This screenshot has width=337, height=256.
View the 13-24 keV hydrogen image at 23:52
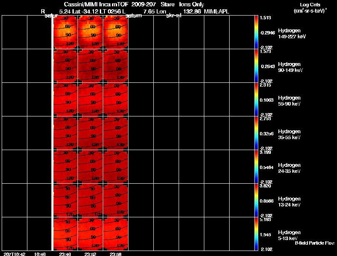pos(91,201)
